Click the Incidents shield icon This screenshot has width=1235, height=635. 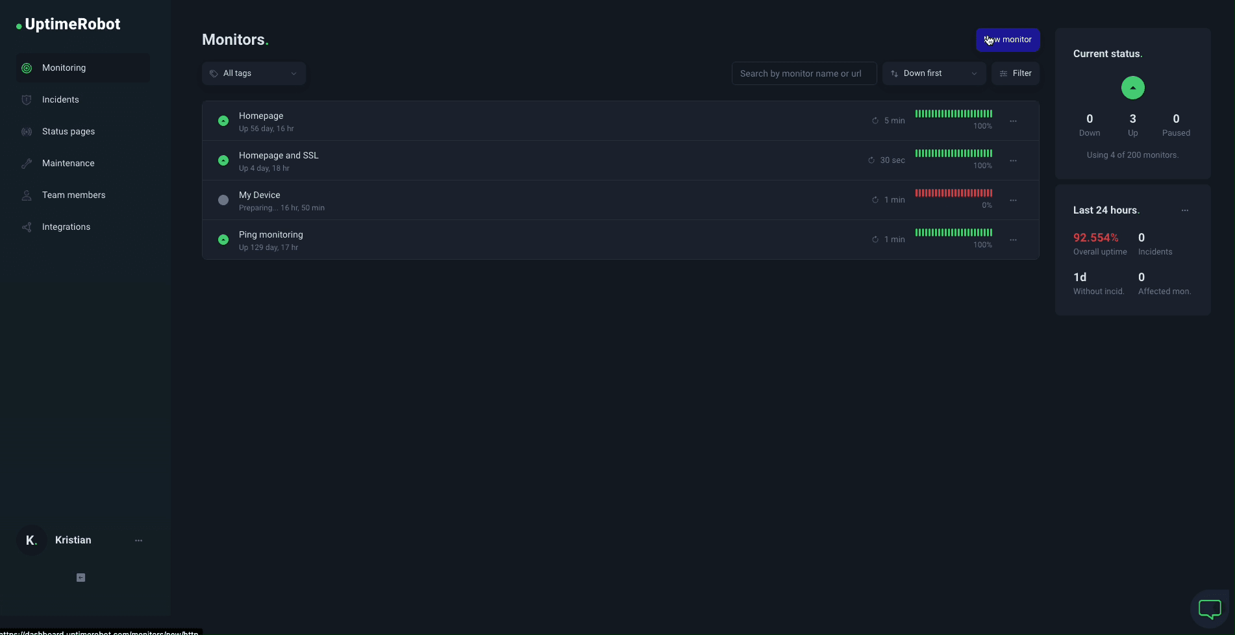27,99
